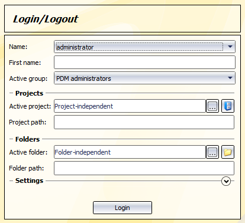Image resolution: width=245 pixels, height=223 pixels.
Task: Click the Folder-independent active folder field
Action: click(130, 152)
